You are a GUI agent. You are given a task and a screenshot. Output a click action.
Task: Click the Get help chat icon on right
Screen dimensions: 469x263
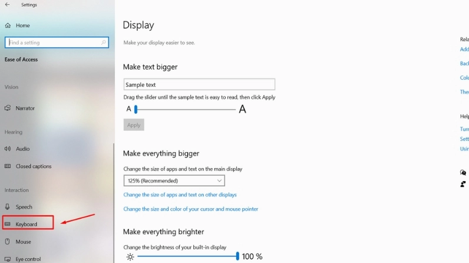tap(464, 173)
